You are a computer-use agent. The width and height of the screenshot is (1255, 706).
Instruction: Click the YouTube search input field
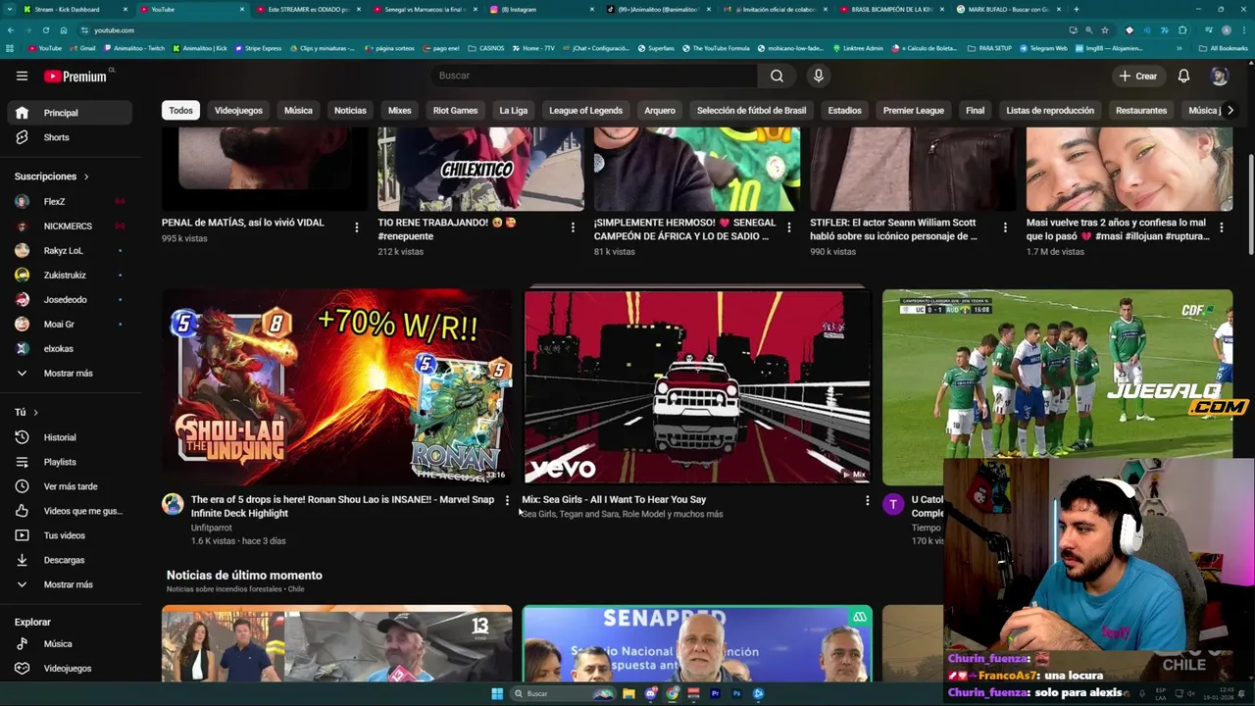pos(592,76)
